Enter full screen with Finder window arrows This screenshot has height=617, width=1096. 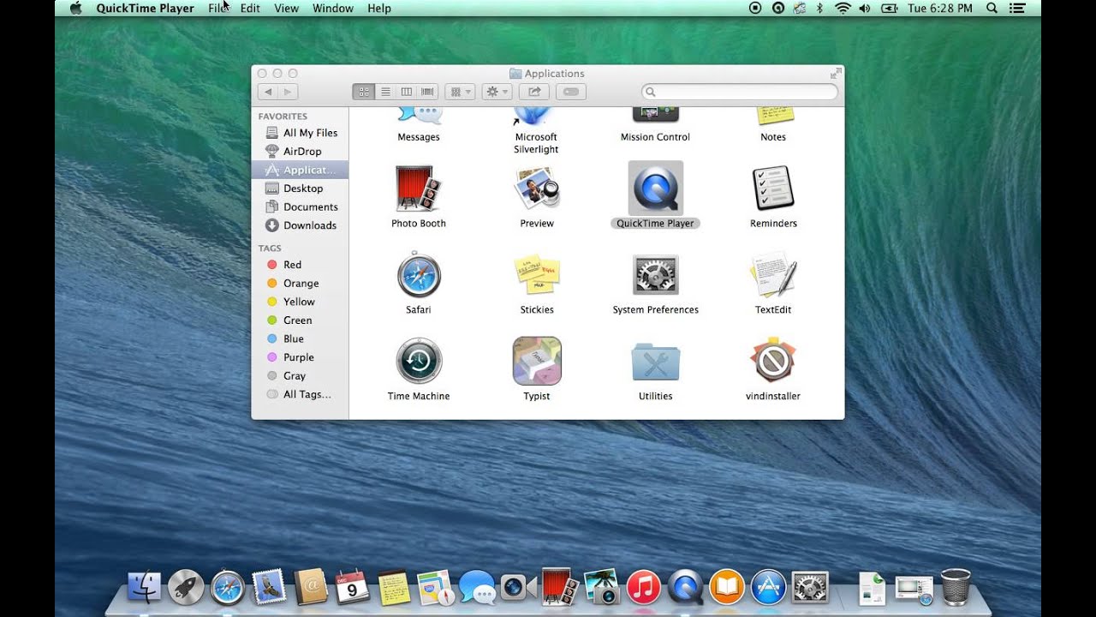(835, 74)
